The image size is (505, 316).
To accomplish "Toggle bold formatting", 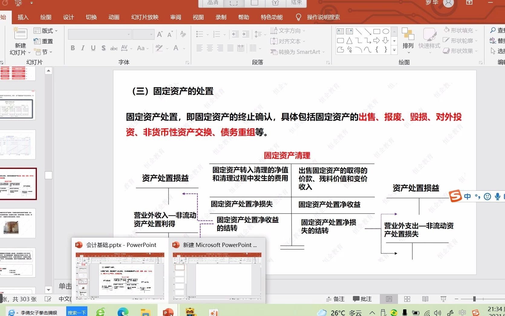I will point(73,48).
